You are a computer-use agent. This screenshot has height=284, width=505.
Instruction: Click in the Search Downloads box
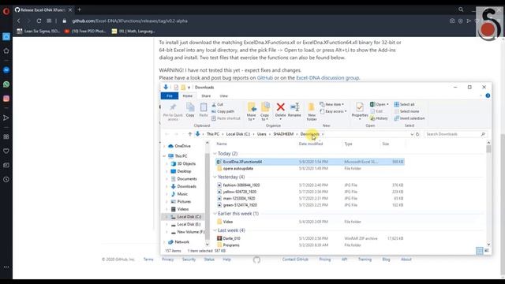(x=454, y=134)
